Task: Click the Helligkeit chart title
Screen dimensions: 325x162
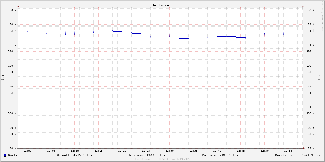Action: click(x=162, y=5)
